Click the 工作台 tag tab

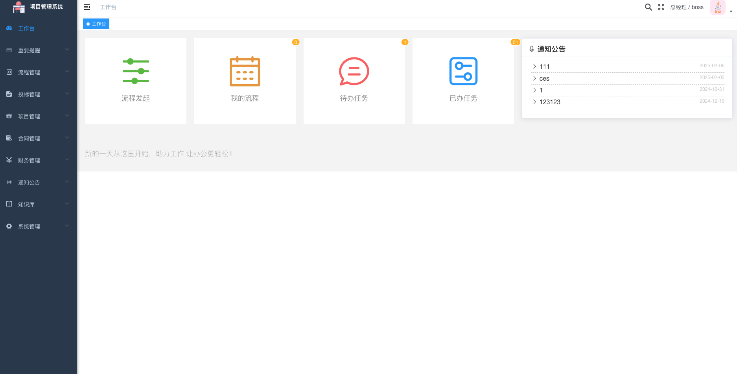click(96, 24)
